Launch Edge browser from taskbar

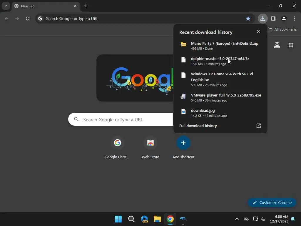click(x=144, y=219)
